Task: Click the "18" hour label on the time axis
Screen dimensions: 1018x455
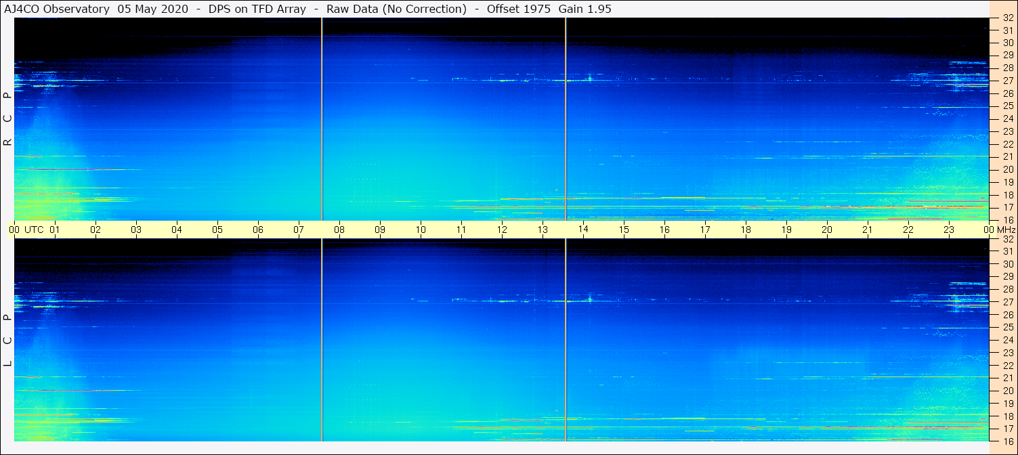Action: pos(746,230)
